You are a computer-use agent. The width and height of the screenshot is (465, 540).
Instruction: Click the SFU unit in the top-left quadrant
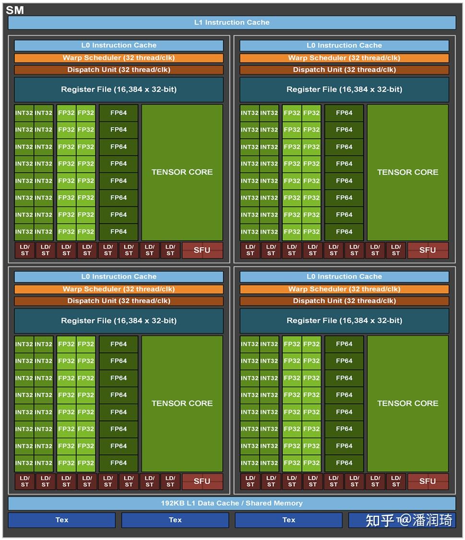(x=202, y=250)
